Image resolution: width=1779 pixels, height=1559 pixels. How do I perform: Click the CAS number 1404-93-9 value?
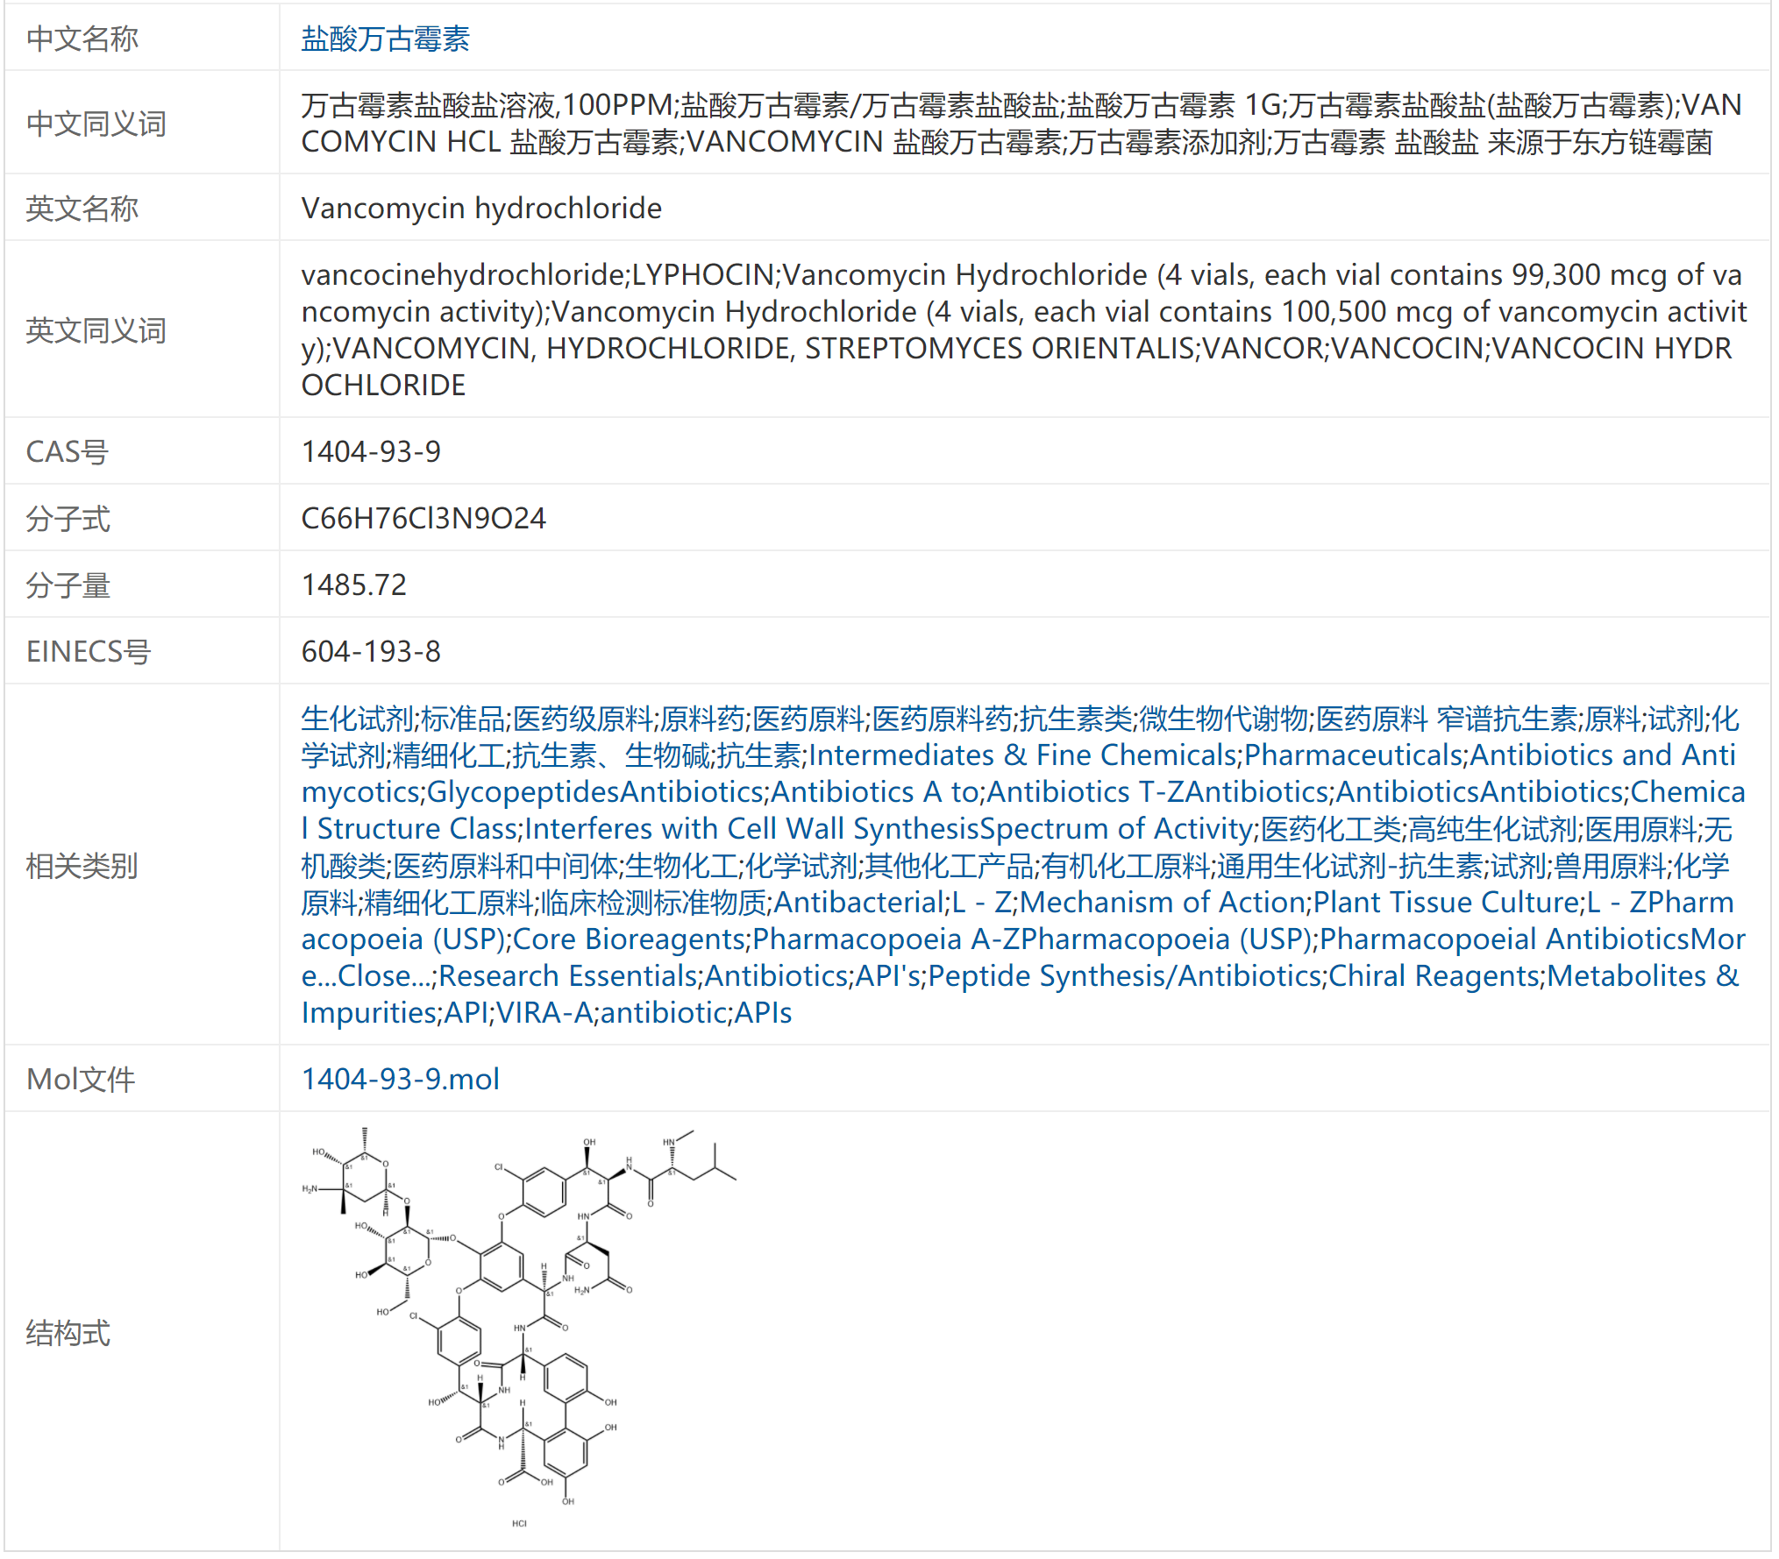pos(371,451)
